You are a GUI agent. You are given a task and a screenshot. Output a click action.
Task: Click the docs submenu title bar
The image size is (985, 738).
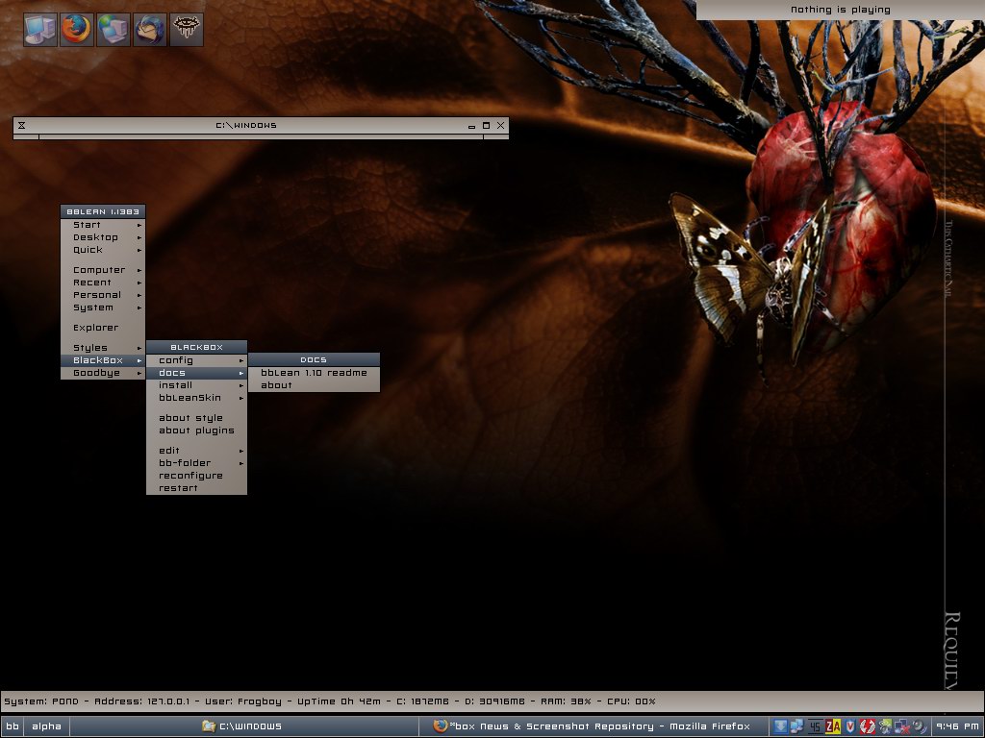point(315,359)
